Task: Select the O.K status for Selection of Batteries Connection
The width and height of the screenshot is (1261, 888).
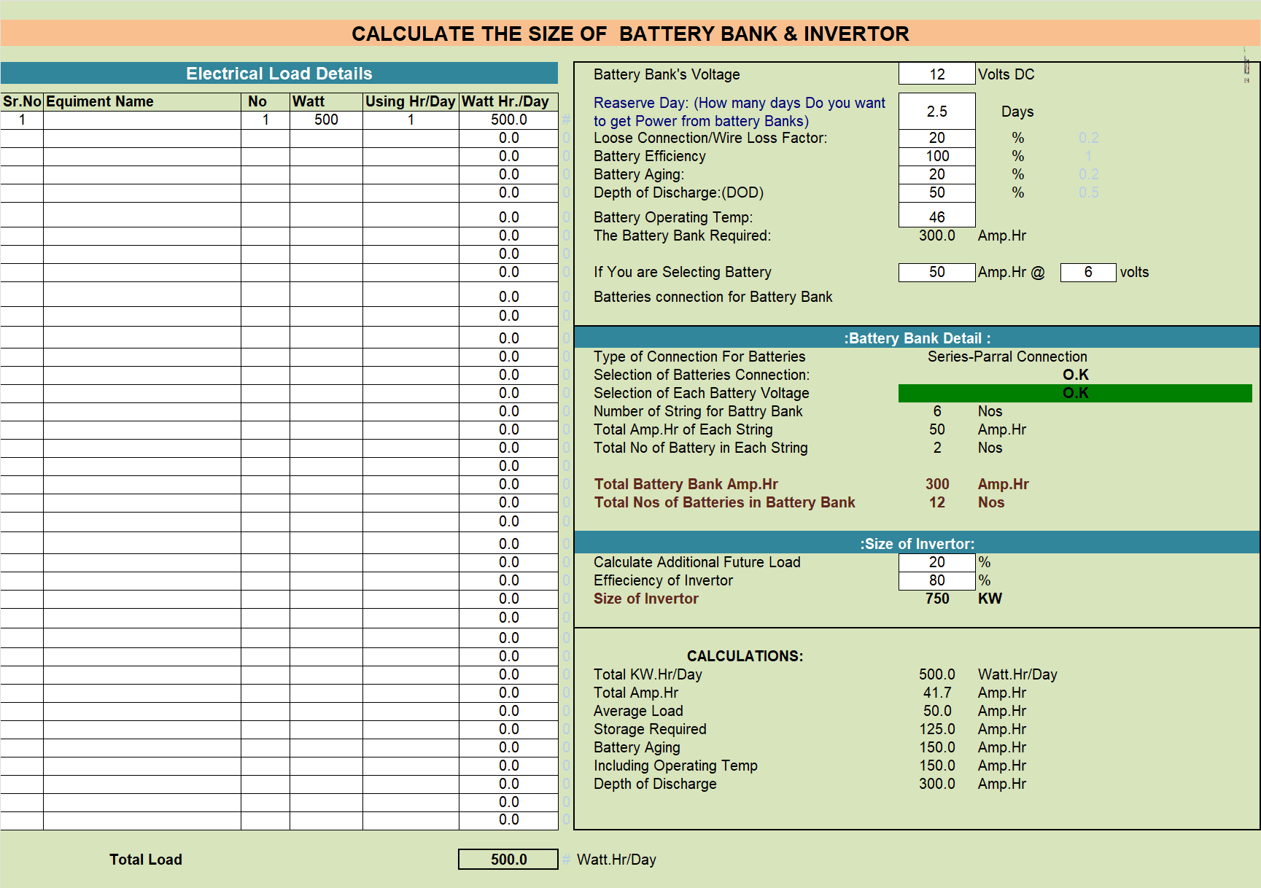Action: 1075,375
